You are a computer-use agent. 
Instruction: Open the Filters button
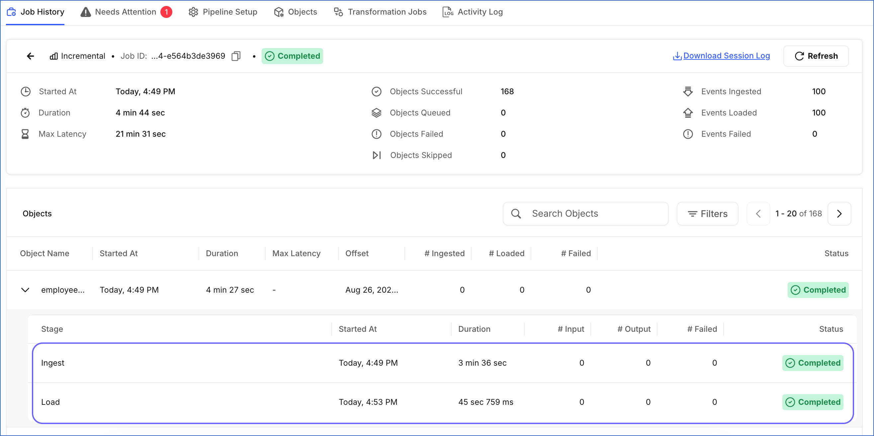[707, 214]
